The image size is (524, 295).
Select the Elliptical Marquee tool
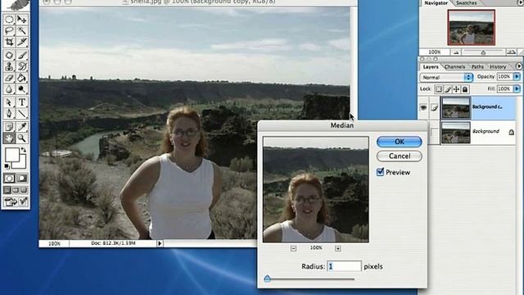[x=9, y=20]
